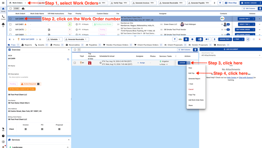Open the Materials tab

(x=221, y=45)
